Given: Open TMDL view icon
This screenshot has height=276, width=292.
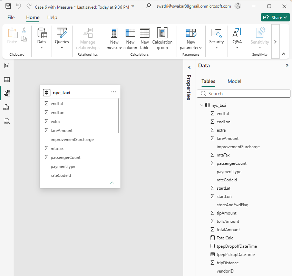Looking at the screenshot, I should coord(7,121).
